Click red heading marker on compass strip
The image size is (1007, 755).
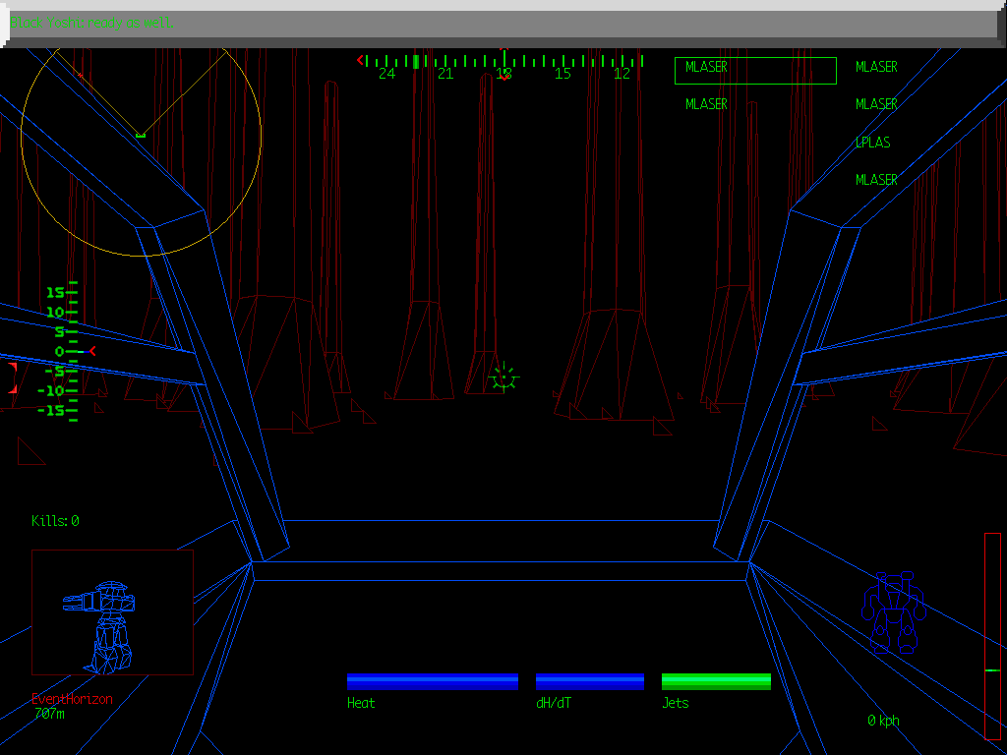point(504,76)
